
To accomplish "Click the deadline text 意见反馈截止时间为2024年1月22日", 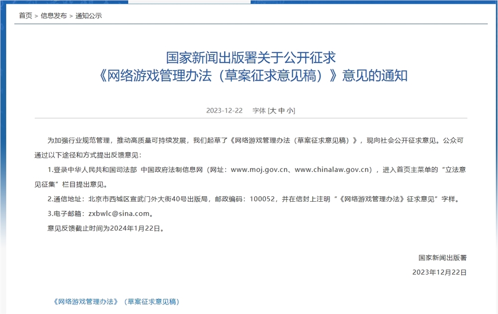I will pos(104,228).
